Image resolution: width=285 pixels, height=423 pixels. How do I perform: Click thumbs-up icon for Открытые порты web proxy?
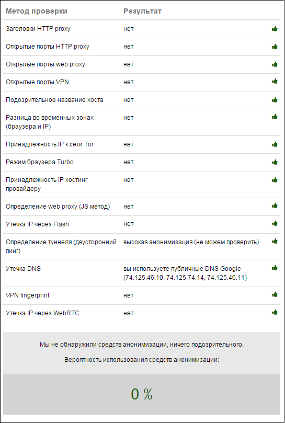275,64
